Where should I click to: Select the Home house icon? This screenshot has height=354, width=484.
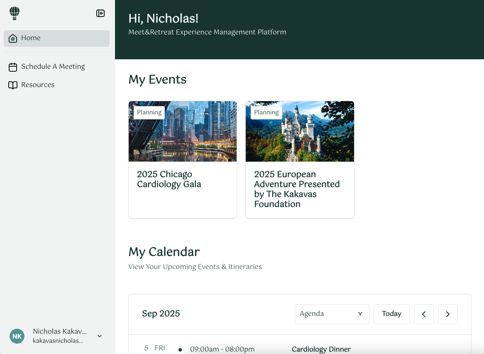click(13, 38)
